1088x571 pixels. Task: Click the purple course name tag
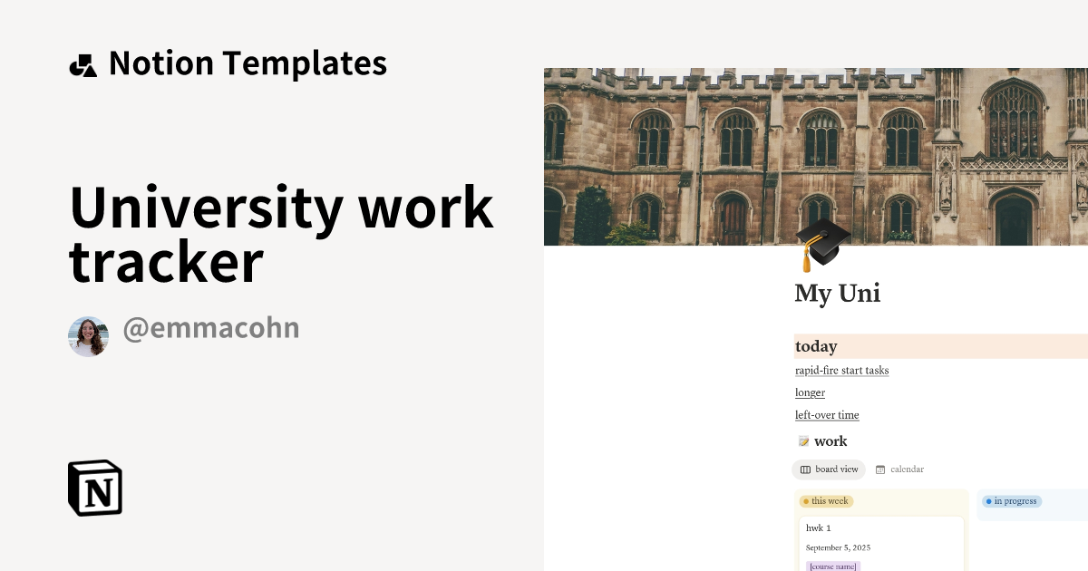(831, 566)
